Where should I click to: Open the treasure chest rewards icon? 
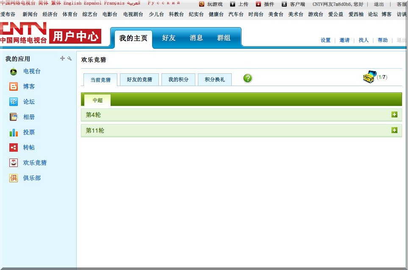point(369,77)
